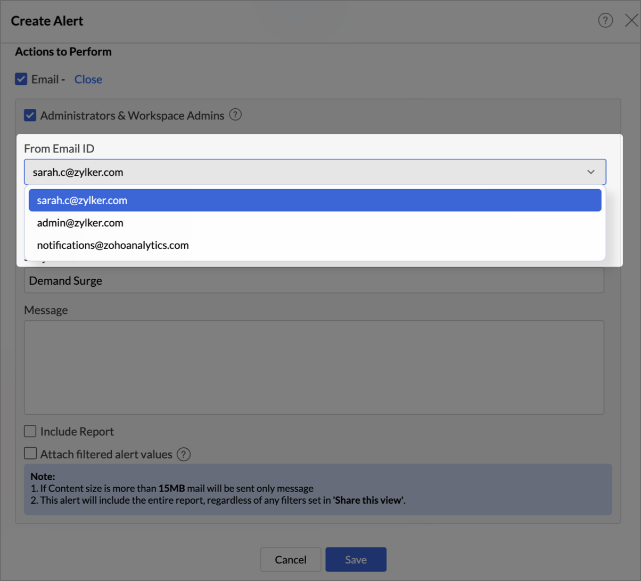This screenshot has width=641, height=581.
Task: Open the help icon in dialog header
Action: coord(605,20)
